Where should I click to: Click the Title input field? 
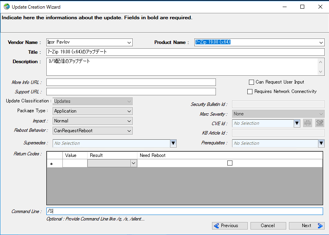point(185,52)
